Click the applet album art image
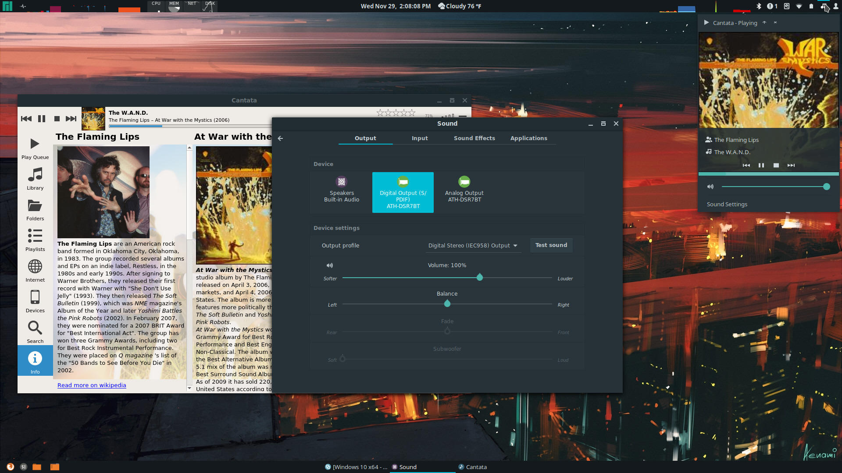 769,80
